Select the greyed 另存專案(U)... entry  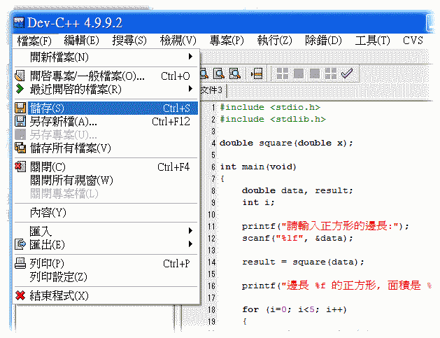pyautogui.click(x=106, y=135)
